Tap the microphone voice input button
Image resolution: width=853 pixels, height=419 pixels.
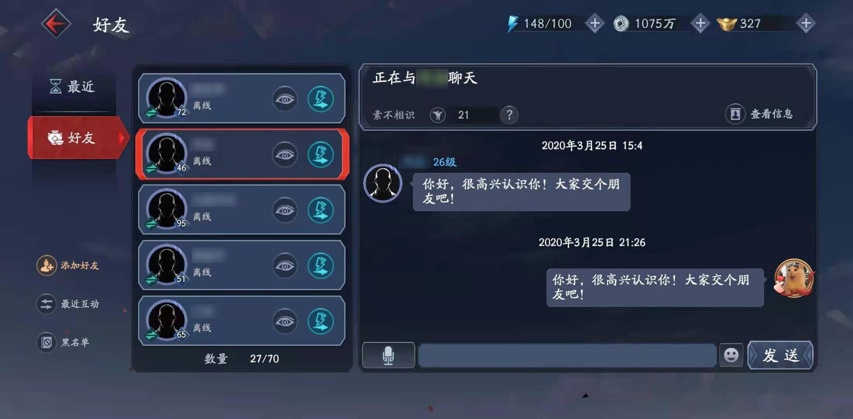pyautogui.click(x=388, y=355)
